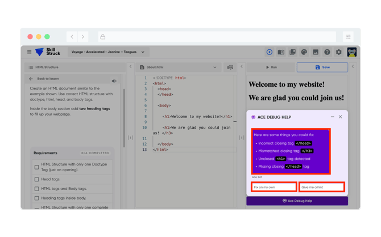This screenshot has width=381, height=237.
Task: Click the Save button
Action: [322, 67]
